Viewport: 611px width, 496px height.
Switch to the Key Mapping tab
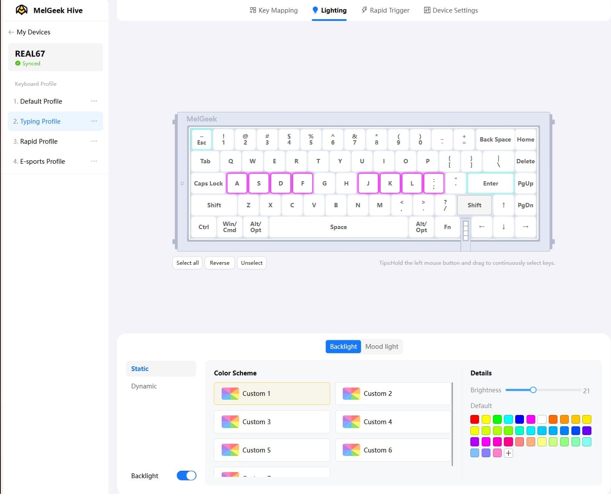(273, 10)
